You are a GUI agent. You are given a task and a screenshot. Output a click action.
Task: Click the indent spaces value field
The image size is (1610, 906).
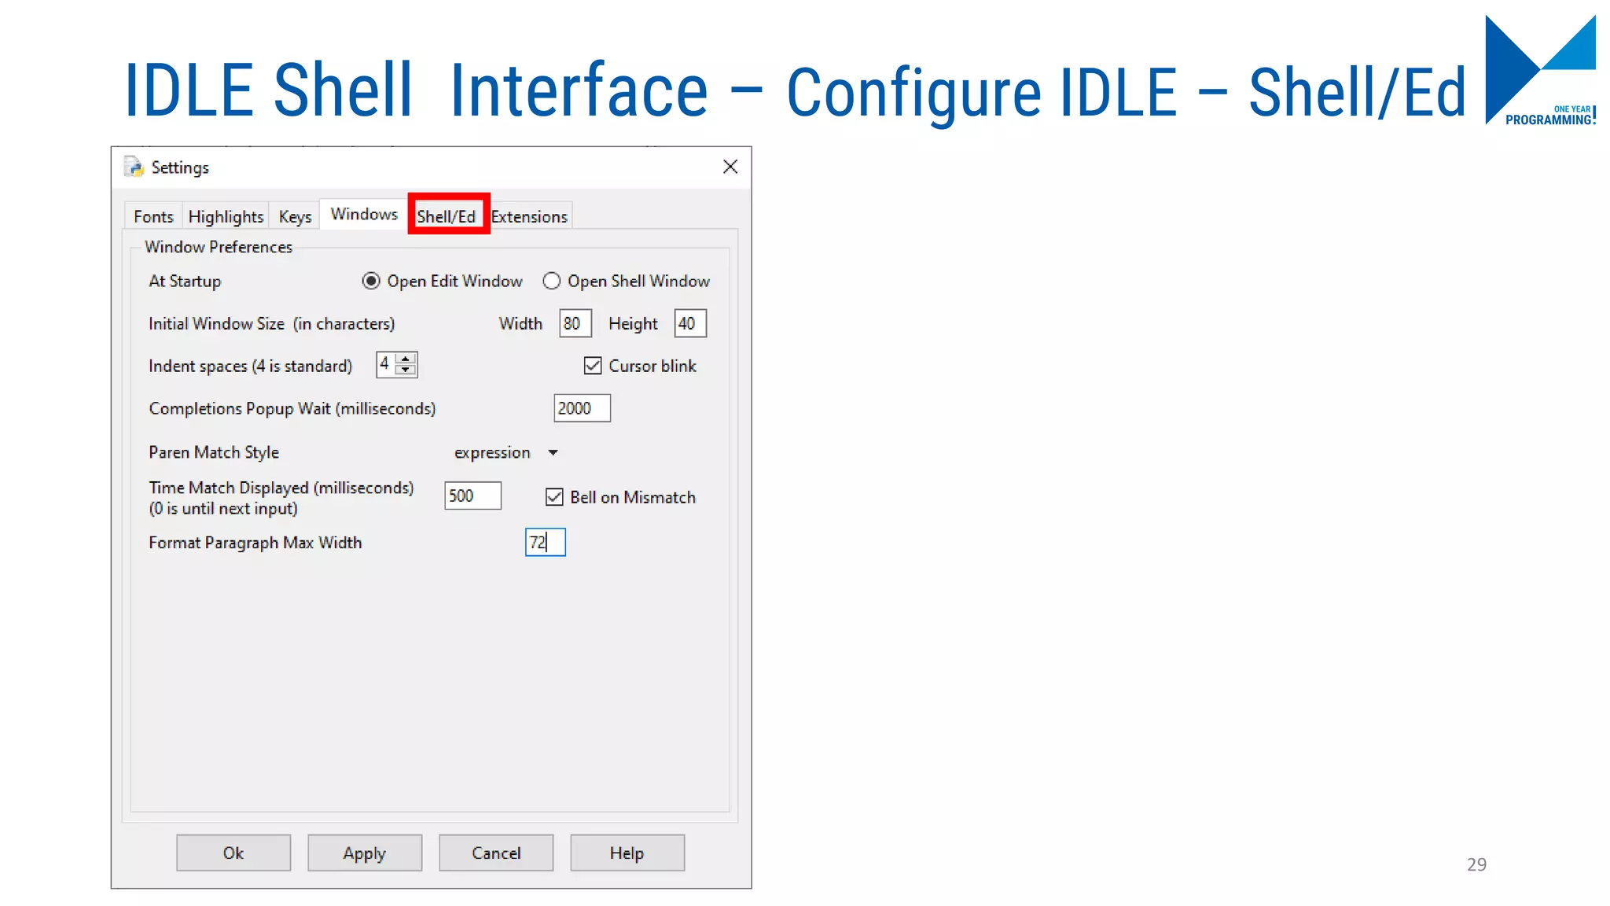click(x=386, y=364)
